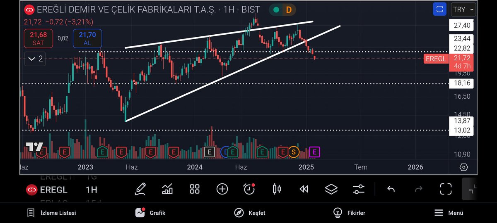Click the 18,16 price level label
Screen dimensions: 497x223
tap(462, 83)
